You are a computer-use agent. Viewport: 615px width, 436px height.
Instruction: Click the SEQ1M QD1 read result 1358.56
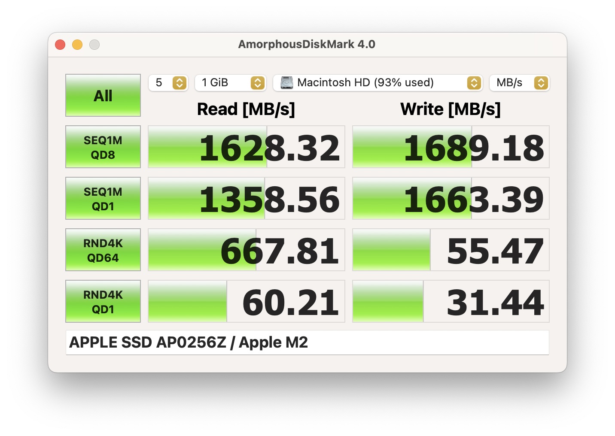[x=247, y=198]
